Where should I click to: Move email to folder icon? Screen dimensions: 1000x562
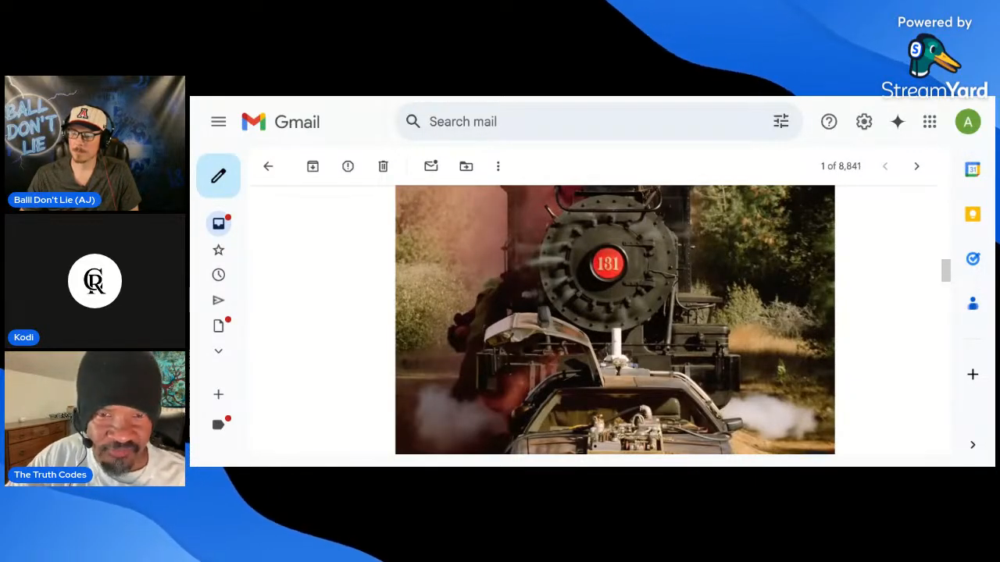point(466,166)
